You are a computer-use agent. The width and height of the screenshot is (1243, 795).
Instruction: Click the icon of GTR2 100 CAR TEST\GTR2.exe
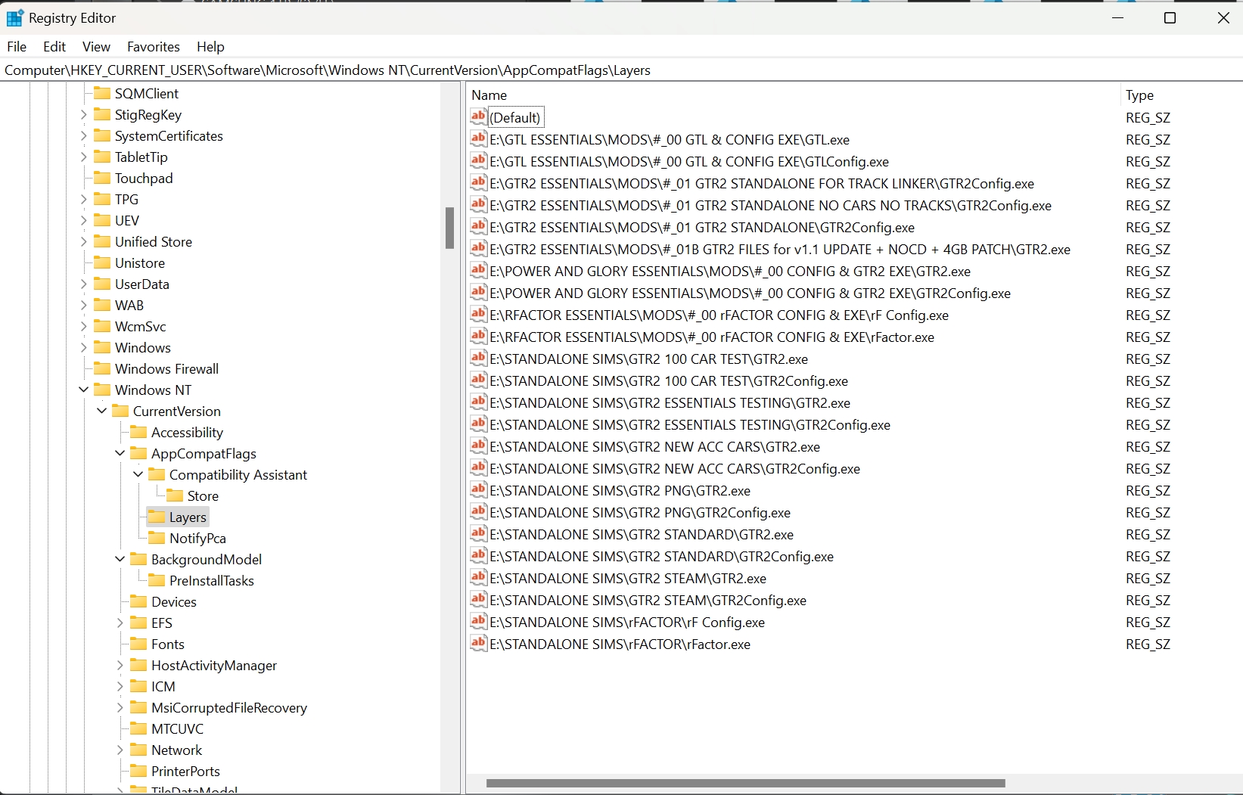[478, 358]
